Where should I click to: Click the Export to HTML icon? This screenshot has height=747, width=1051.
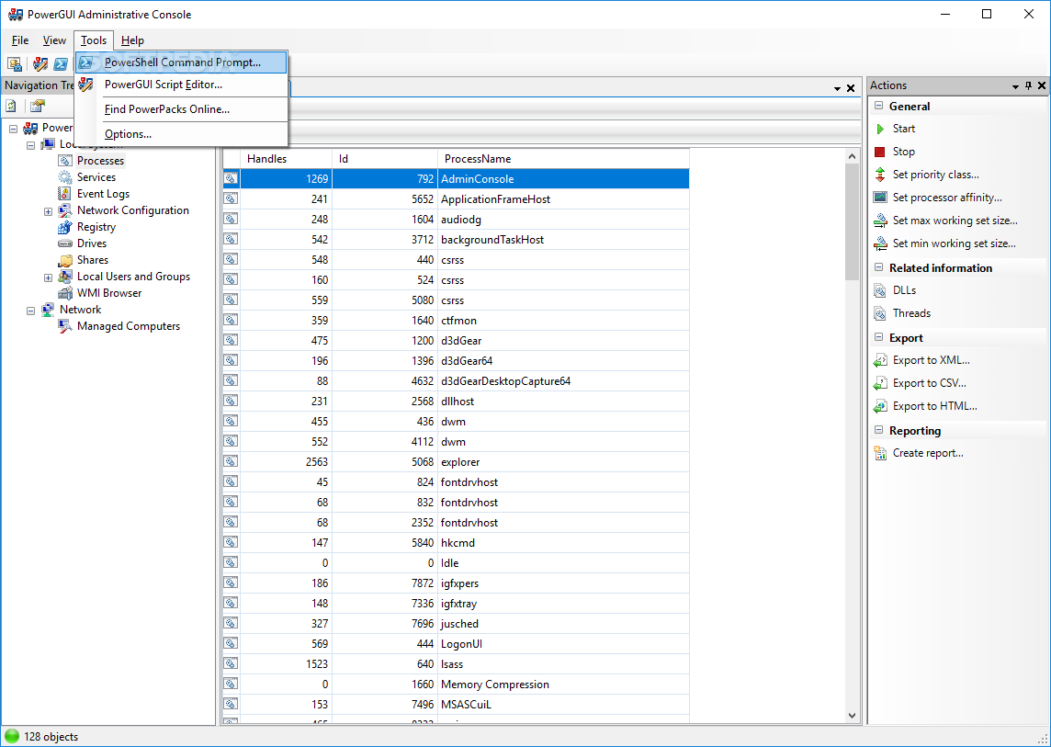tap(880, 406)
